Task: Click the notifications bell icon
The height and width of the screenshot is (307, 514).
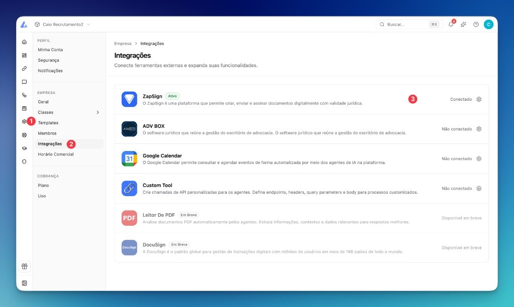Action: point(451,24)
